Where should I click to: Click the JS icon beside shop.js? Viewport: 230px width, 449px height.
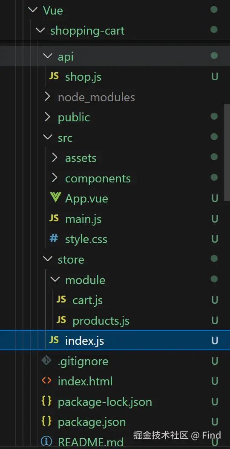click(54, 76)
